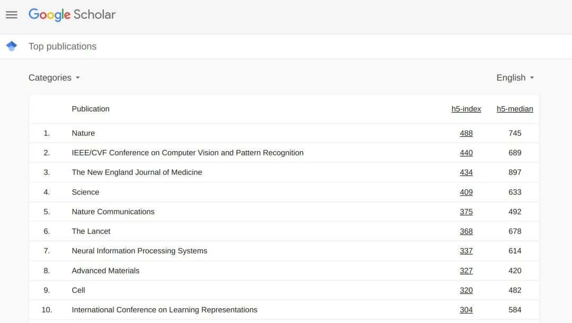The image size is (572, 323).
Task: Open Science's h5-index 409 link
Action: (466, 192)
